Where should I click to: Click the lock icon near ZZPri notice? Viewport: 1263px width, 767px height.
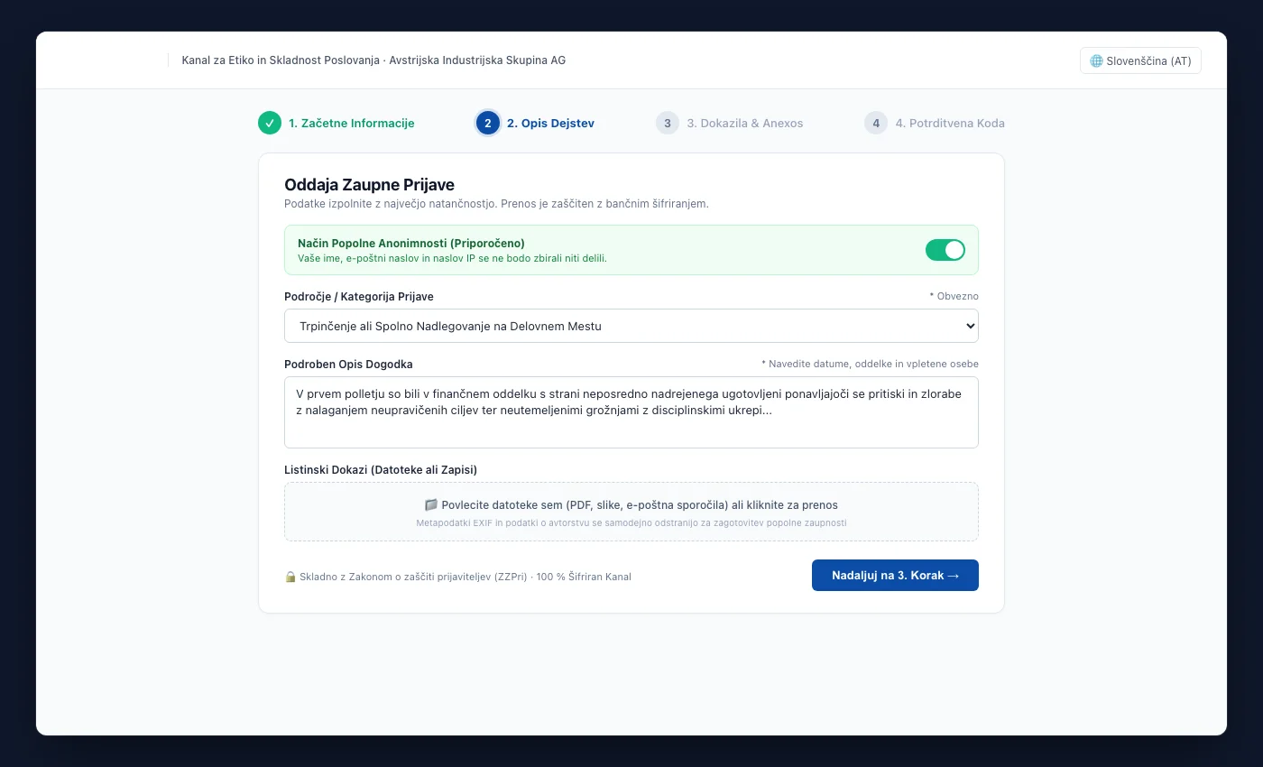[290, 577]
